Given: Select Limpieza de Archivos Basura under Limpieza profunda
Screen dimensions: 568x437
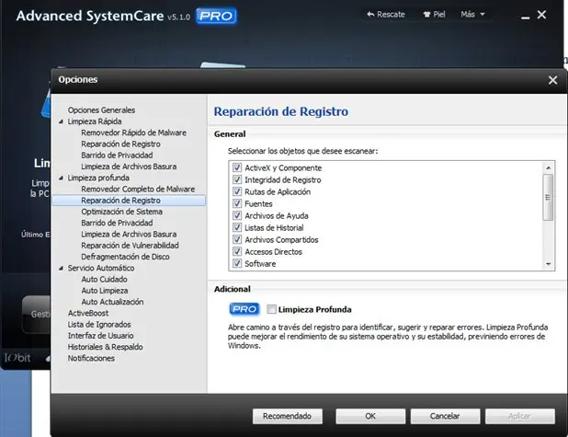Looking at the screenshot, I should coord(129,235).
